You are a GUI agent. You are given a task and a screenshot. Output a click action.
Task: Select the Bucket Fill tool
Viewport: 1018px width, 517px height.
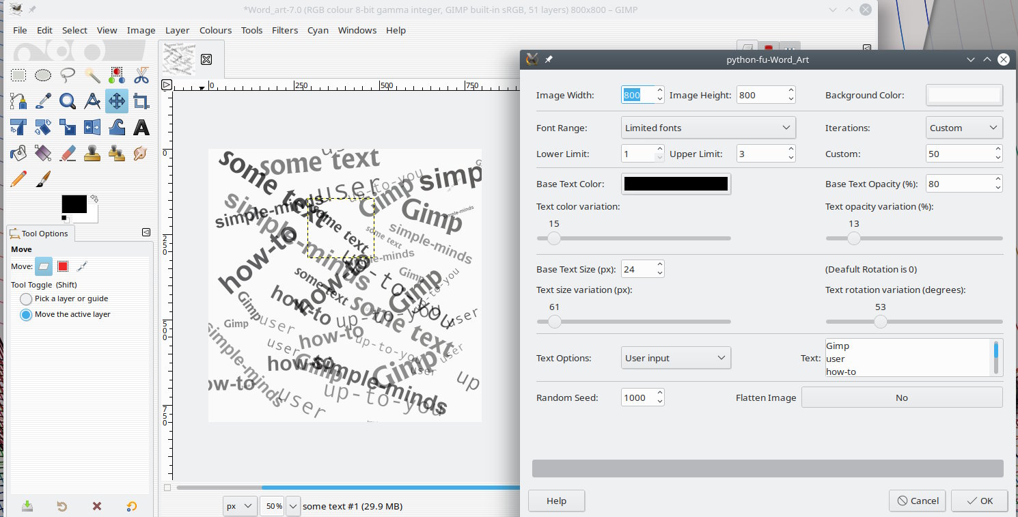point(18,153)
